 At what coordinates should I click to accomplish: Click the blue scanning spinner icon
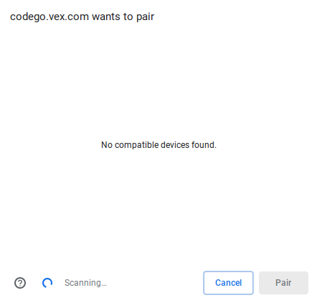pos(47,283)
